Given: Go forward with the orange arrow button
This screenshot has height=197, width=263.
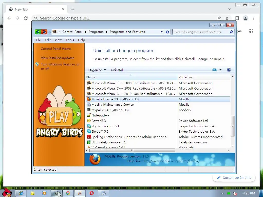Looking at the screenshot, I should pyautogui.click(x=44, y=32).
